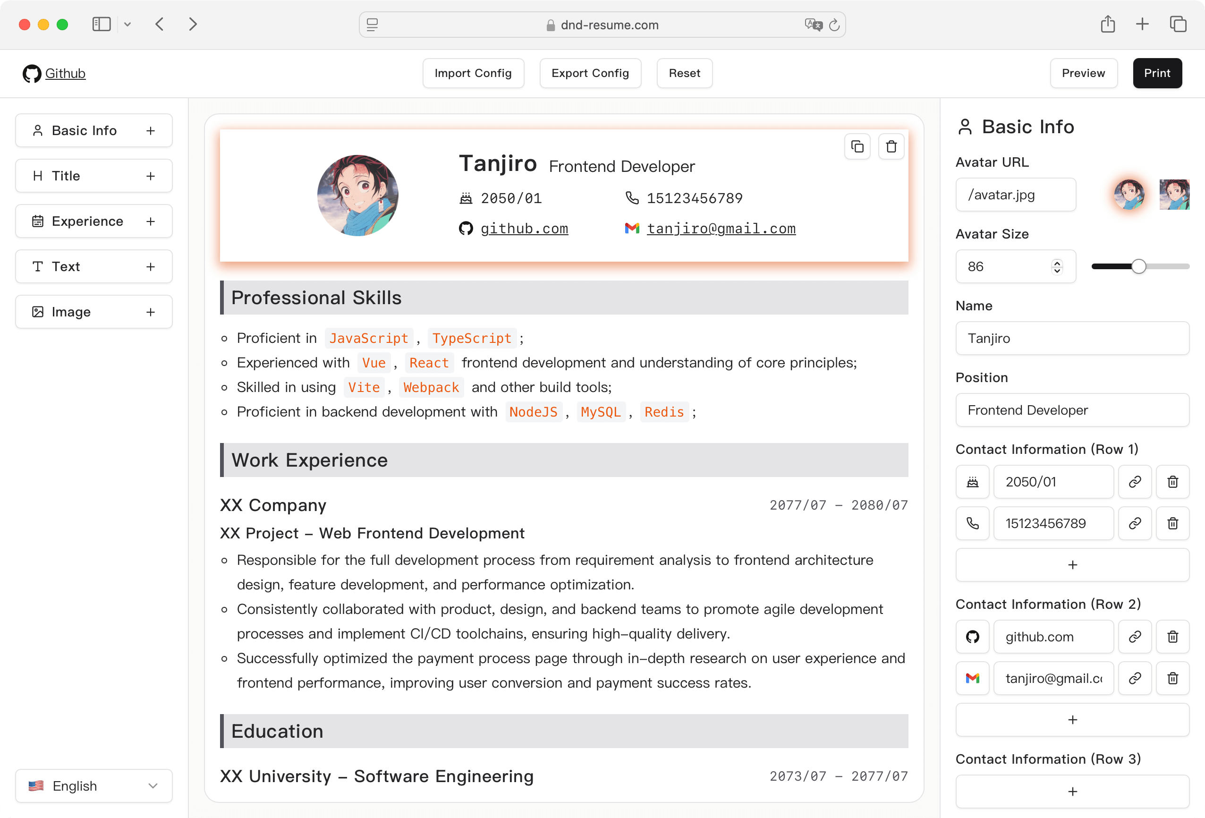Click the birthday cake icon button in Row 1
Viewport: 1205px width, 818px height.
(972, 482)
